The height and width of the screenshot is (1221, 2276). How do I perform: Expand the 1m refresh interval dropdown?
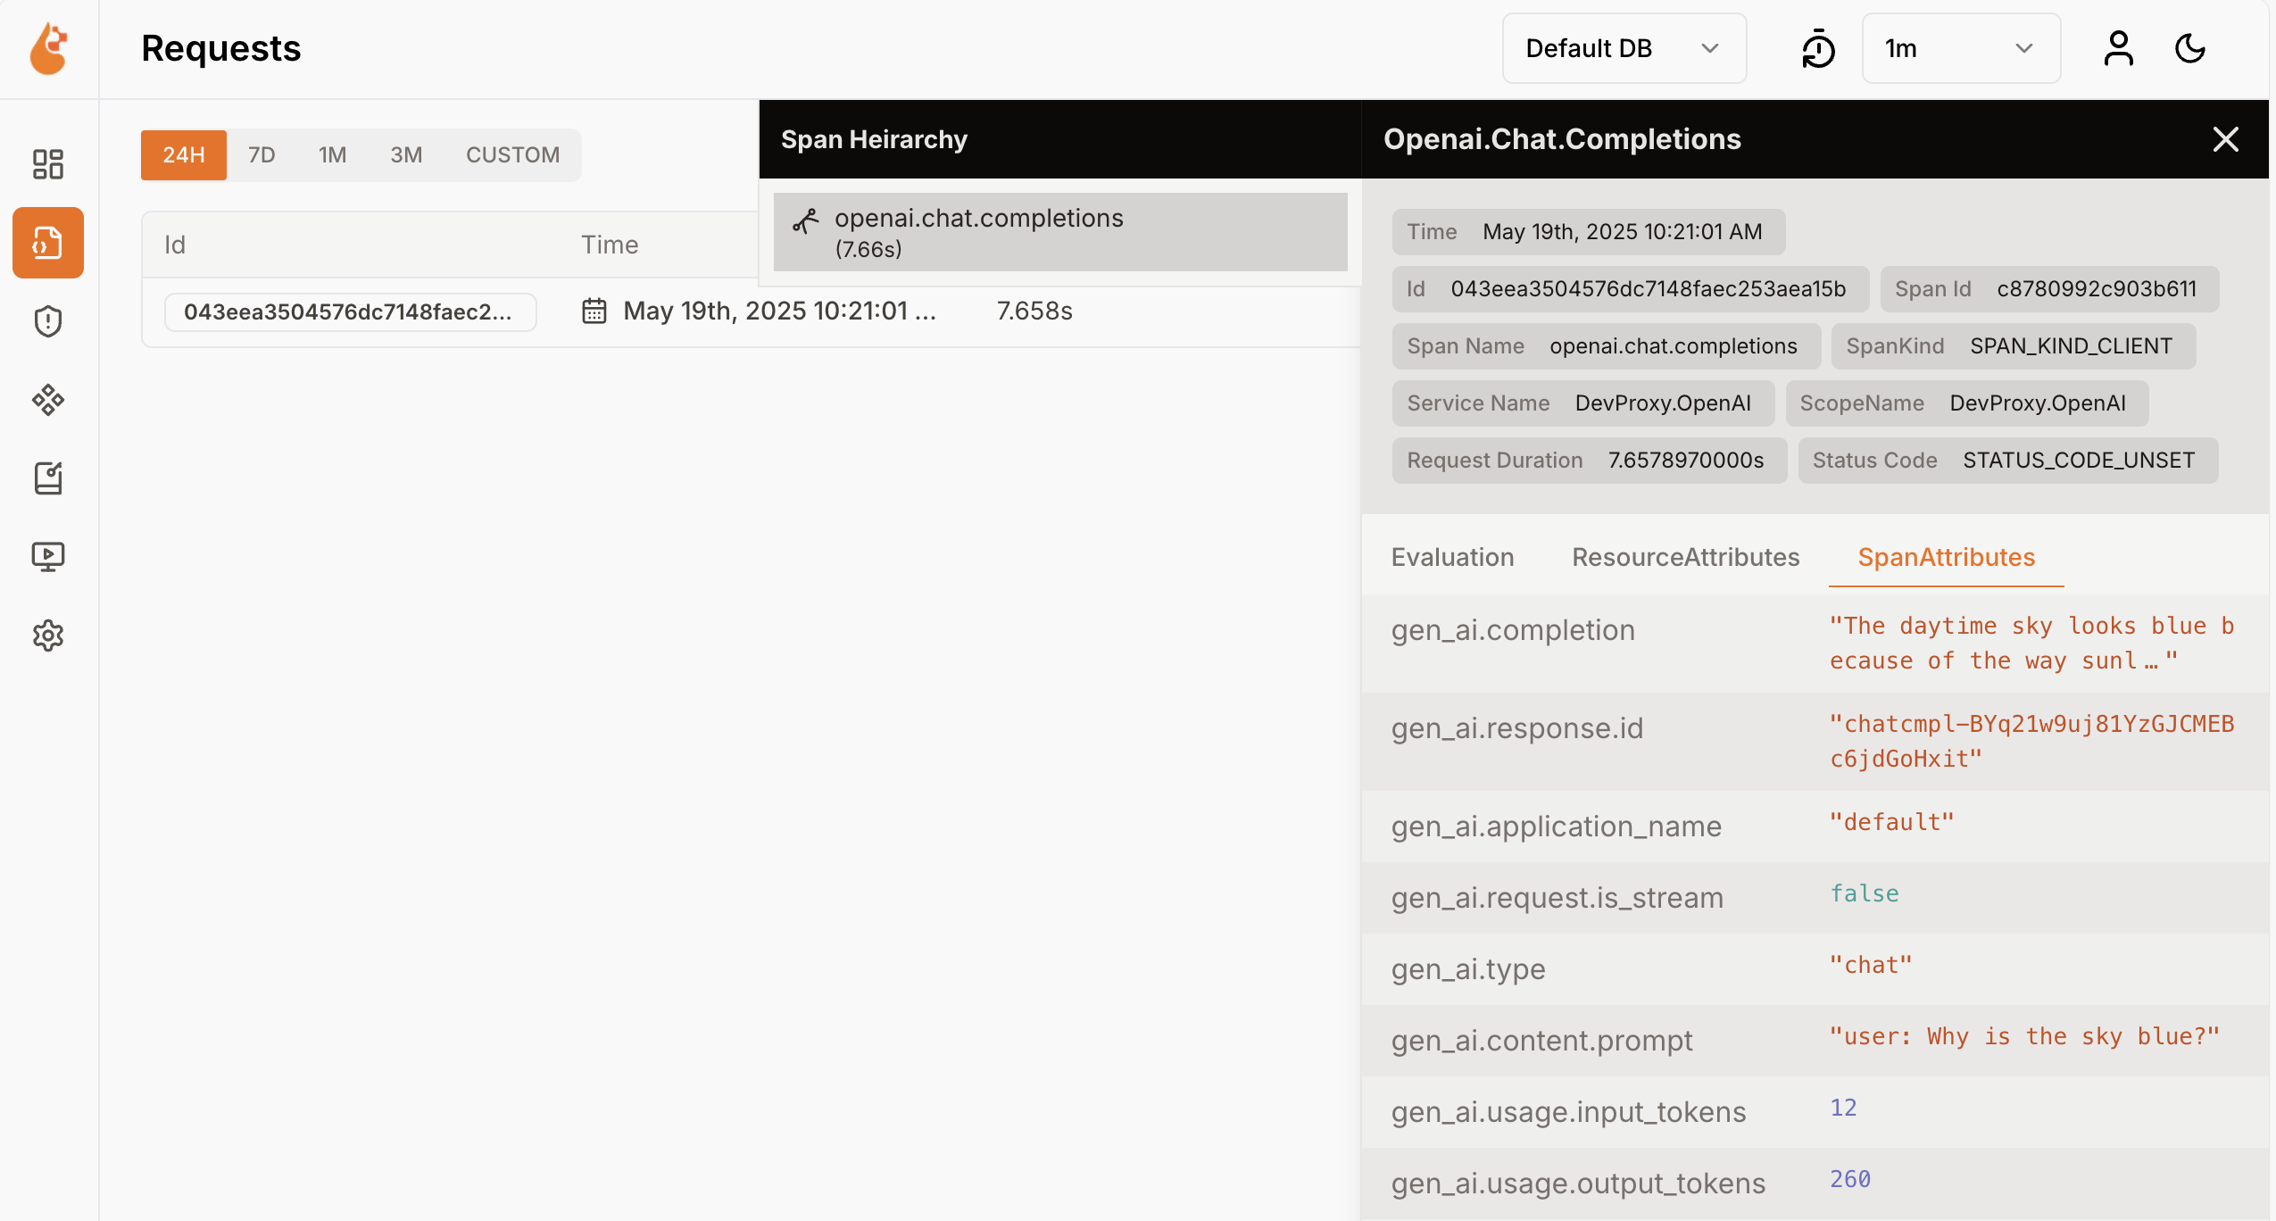1960,48
